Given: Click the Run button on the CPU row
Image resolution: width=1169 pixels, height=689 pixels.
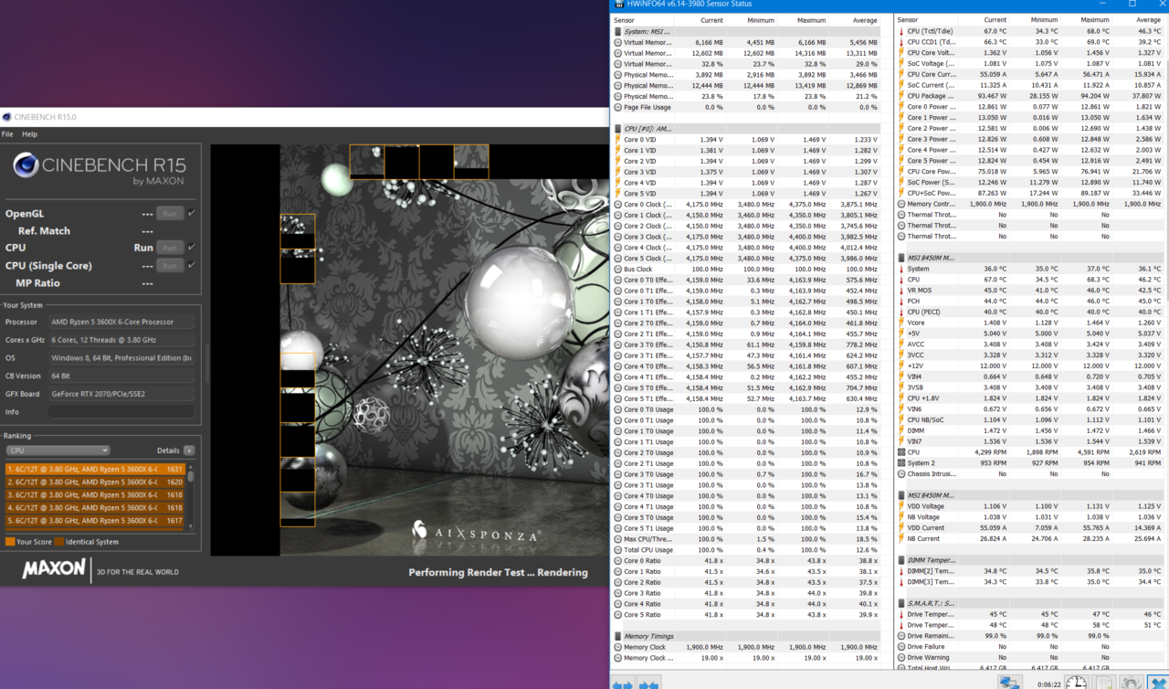Looking at the screenshot, I should click(169, 248).
